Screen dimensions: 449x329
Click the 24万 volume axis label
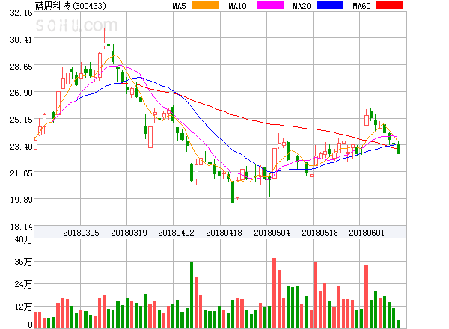23,284
